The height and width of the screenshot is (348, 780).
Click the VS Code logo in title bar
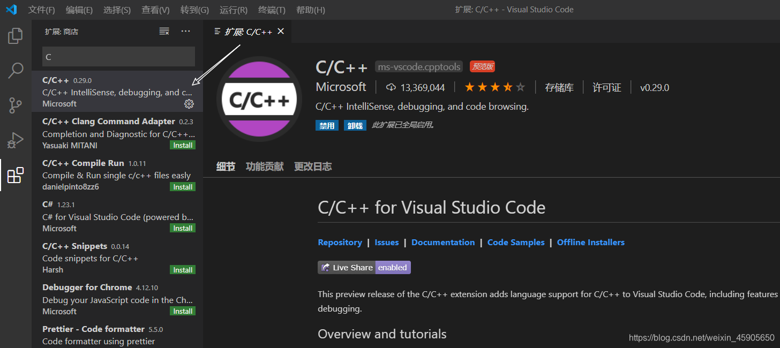click(11, 10)
